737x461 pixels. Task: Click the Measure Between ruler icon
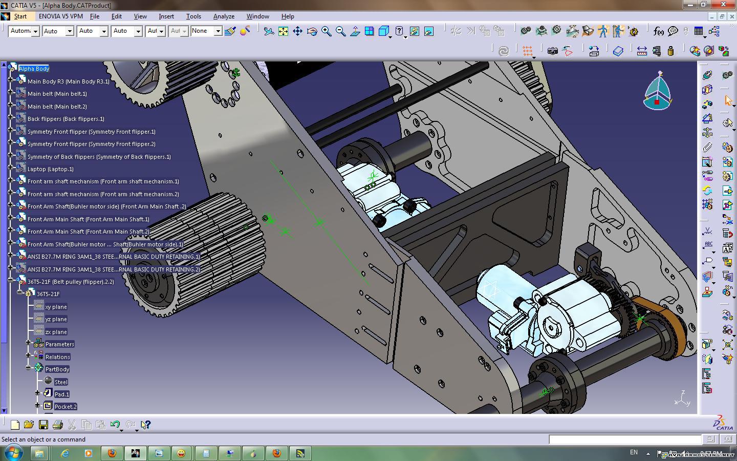point(642,51)
